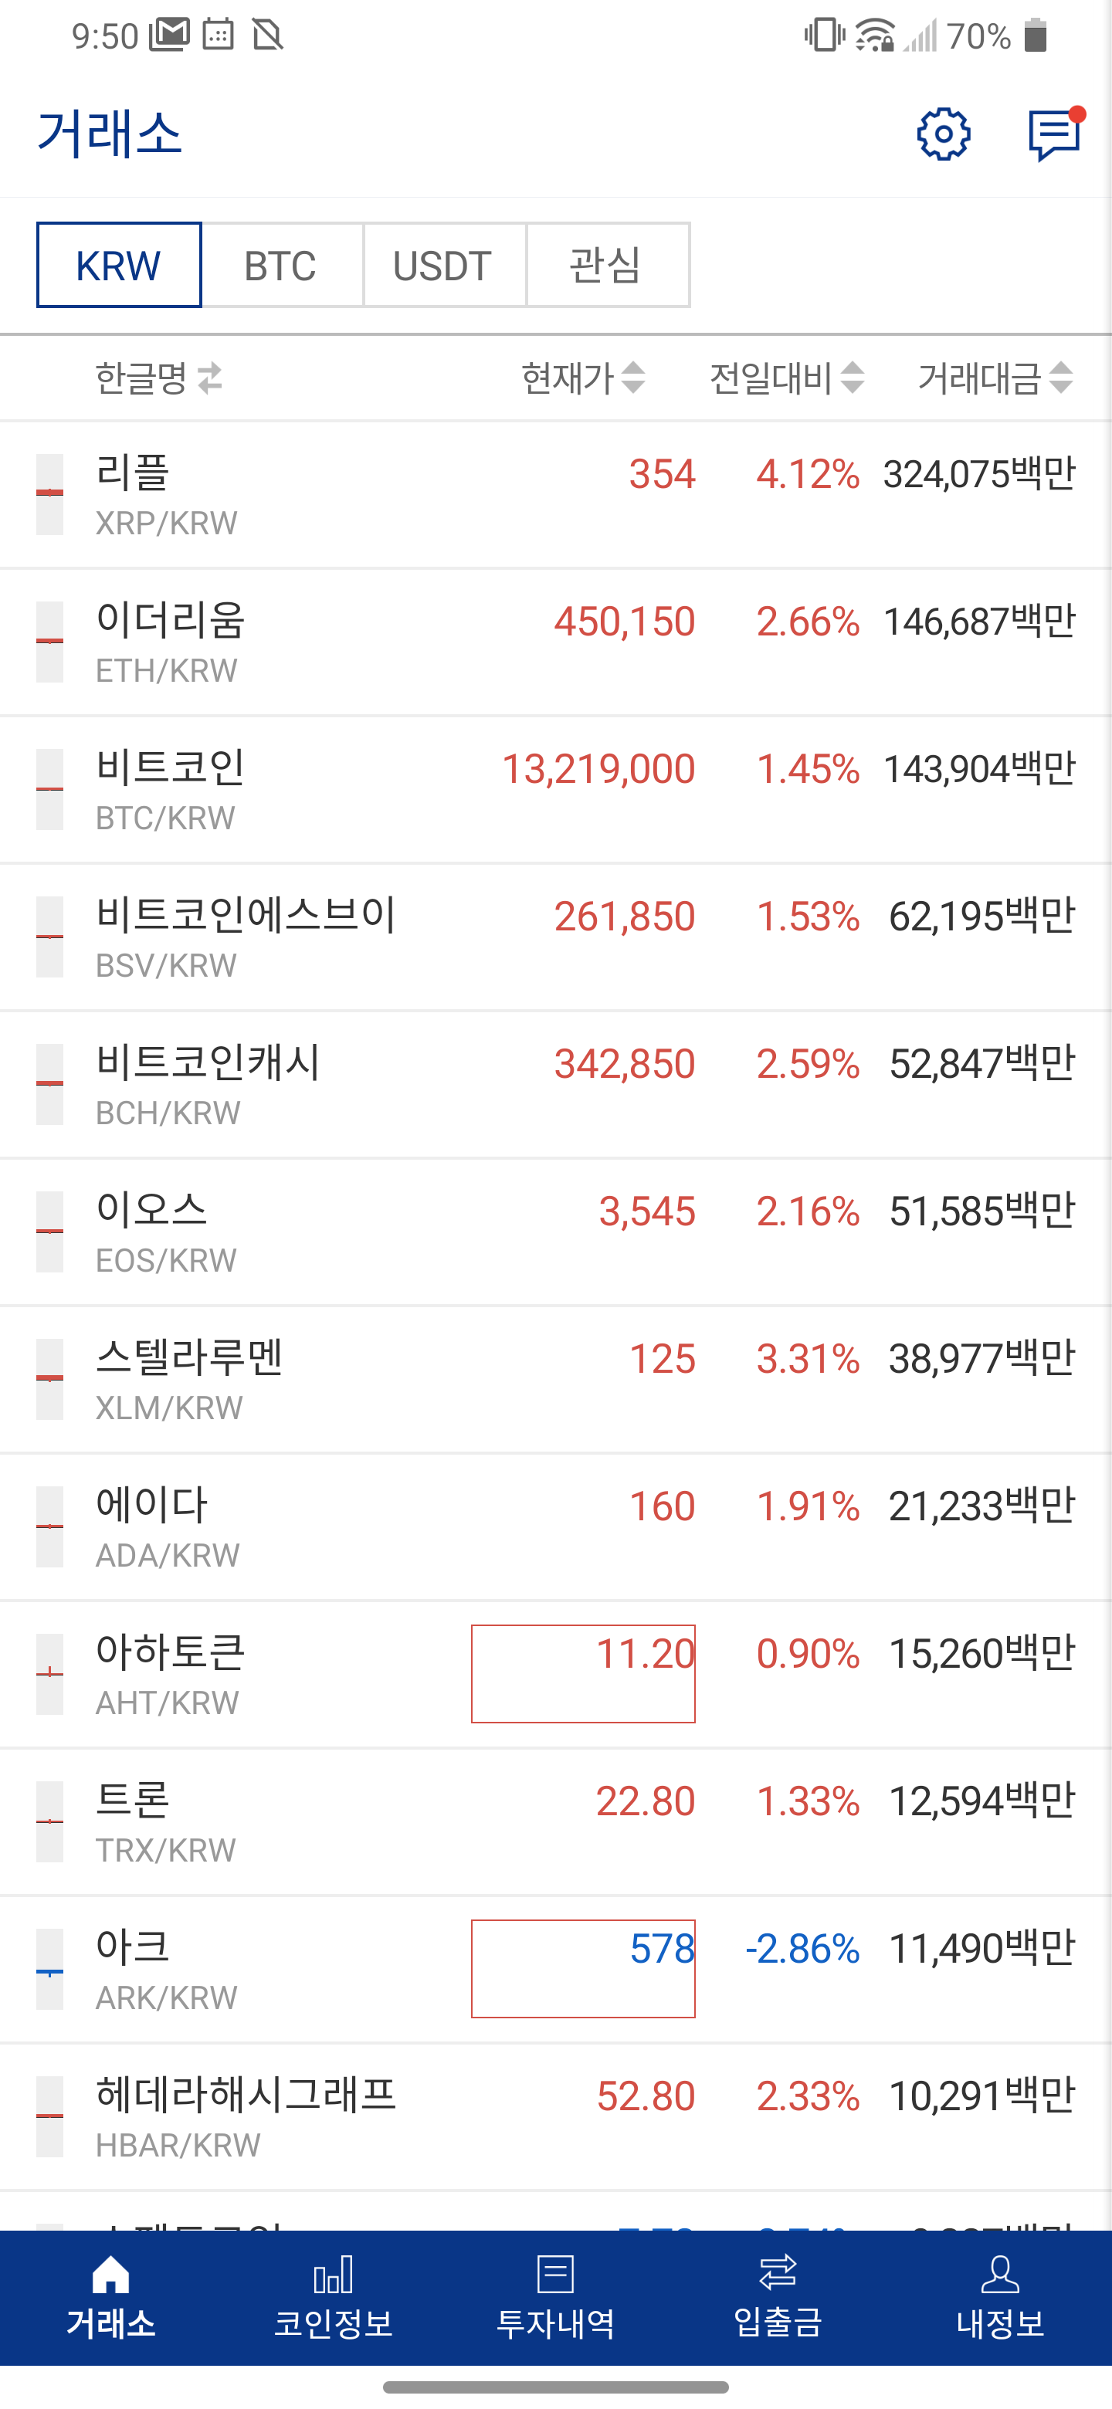Open the 관심 favorites tab
Viewport: 1112px width, 2409px height.
pyautogui.click(x=607, y=265)
